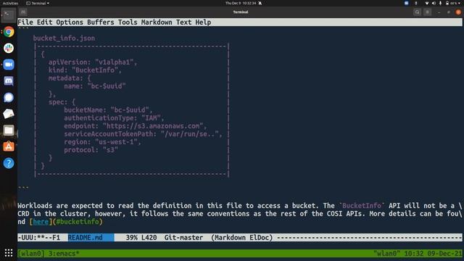The height and width of the screenshot is (261, 464).
Task: Launch Zoom from the dock
Action: (9, 65)
